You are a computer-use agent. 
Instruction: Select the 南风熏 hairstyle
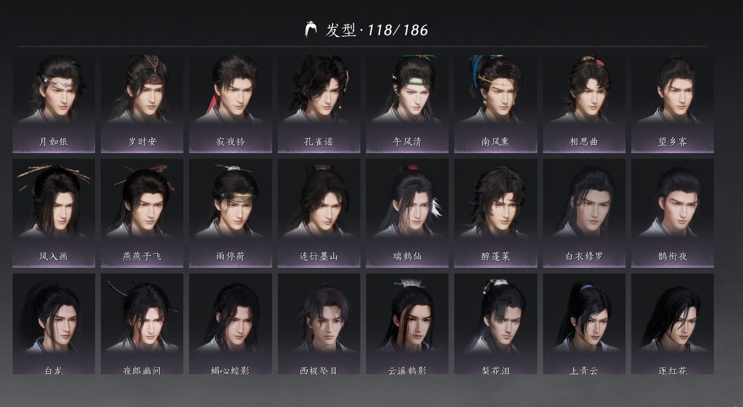pos(496,104)
